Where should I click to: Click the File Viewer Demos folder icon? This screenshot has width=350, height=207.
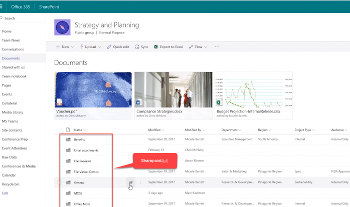point(68,171)
